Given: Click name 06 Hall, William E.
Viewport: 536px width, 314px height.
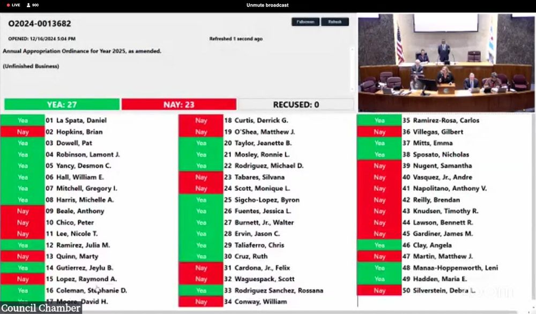Looking at the screenshot, I should point(75,177).
